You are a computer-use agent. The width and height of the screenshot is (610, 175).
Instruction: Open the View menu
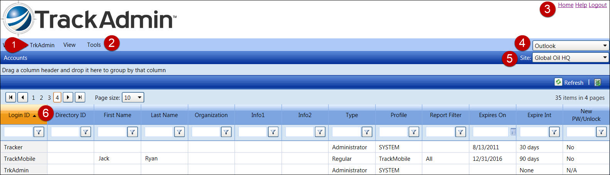[69, 45]
